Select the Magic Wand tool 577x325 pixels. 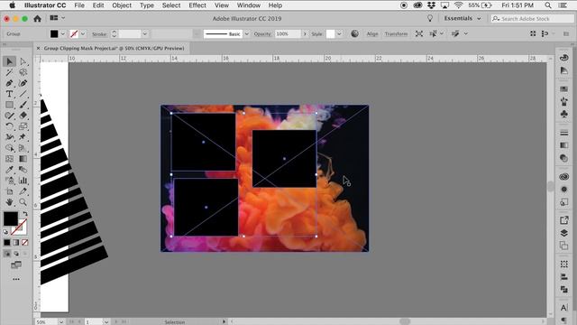click(10, 72)
